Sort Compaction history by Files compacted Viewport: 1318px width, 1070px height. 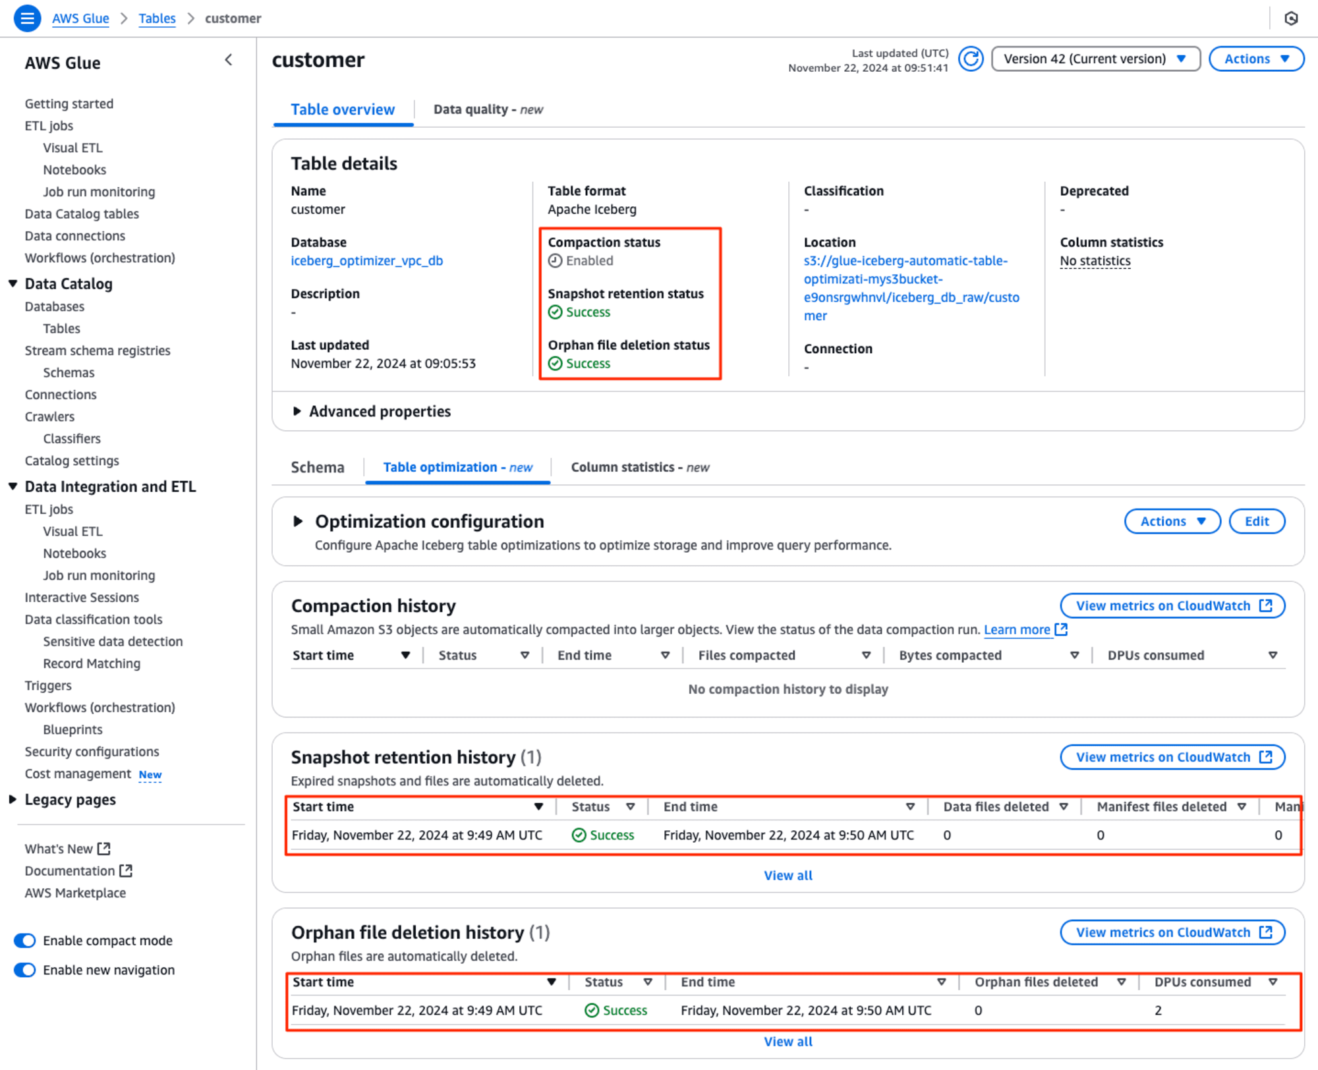click(x=866, y=655)
